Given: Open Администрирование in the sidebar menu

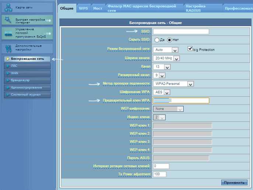Looking at the screenshot, I should coord(27,88).
